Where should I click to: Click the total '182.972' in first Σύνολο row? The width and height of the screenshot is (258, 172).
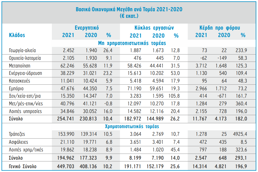[133, 119]
